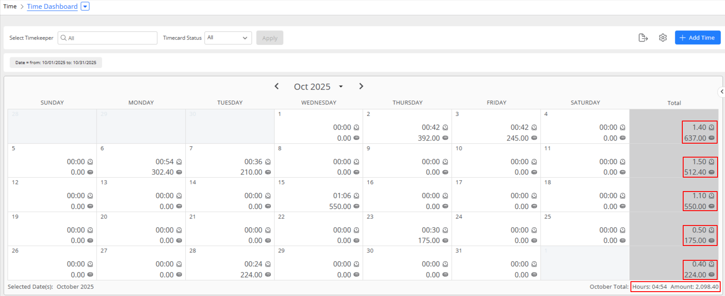The image size is (725, 296).
Task: Click the Time breadcrumb item
Action: [x=10, y=7]
